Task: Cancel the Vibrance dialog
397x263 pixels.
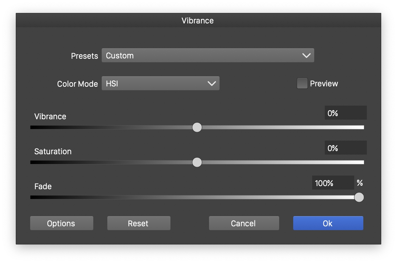Action: (244, 223)
